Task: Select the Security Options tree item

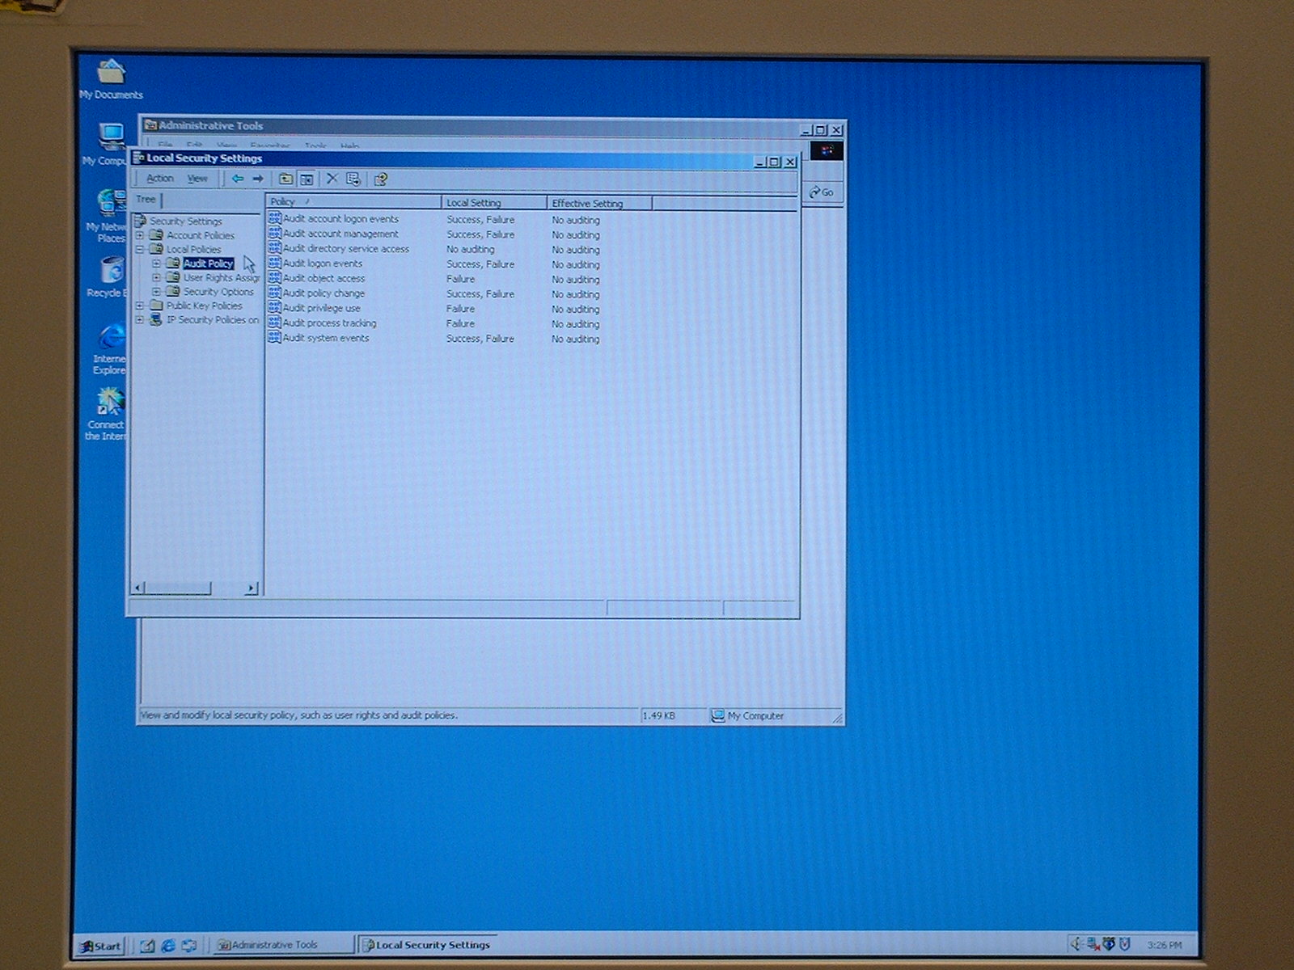Action: (218, 292)
